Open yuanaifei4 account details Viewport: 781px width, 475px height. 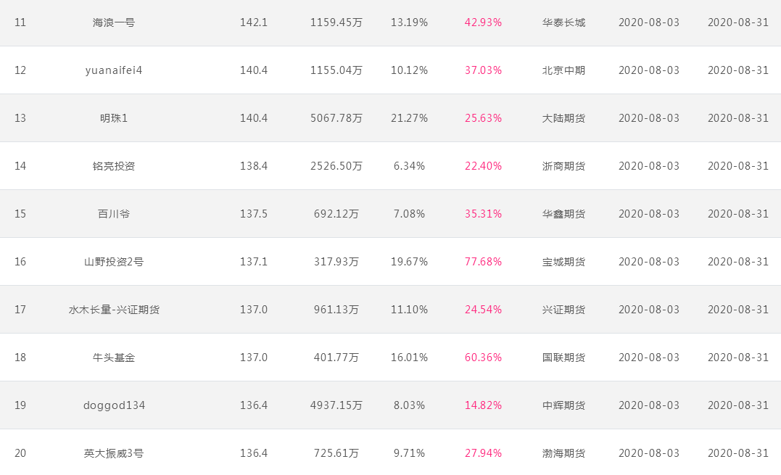point(114,70)
